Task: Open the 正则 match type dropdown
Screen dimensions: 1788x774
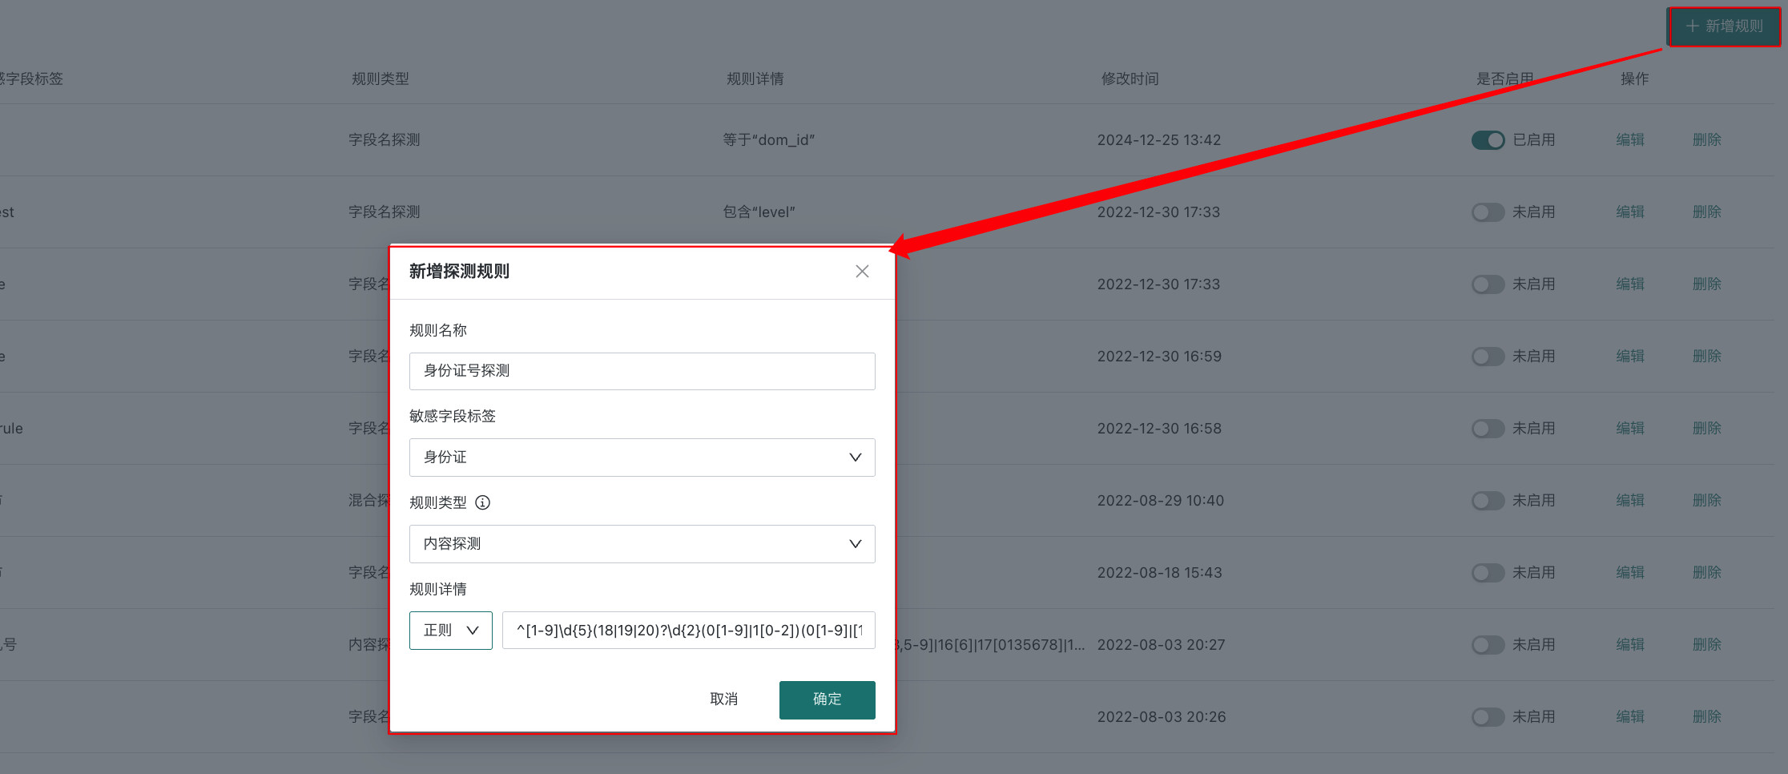Action: tap(450, 631)
